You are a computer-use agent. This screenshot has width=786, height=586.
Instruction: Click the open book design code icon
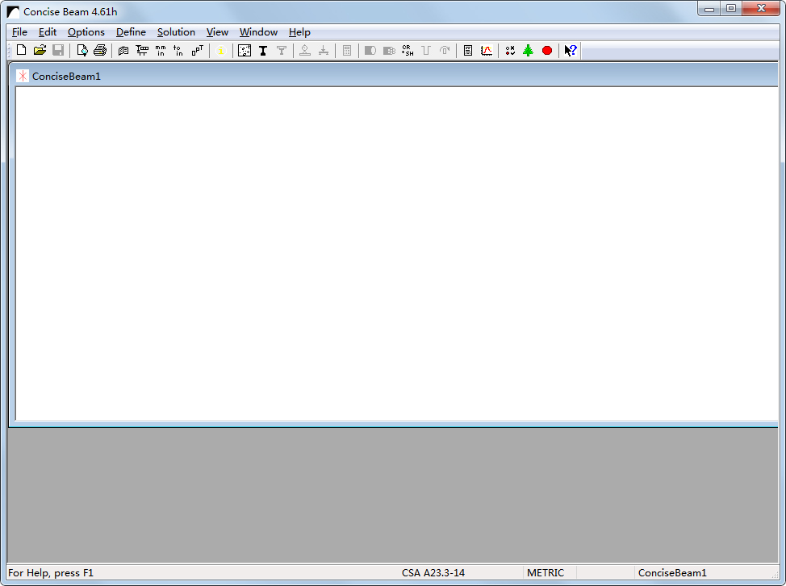pos(123,50)
